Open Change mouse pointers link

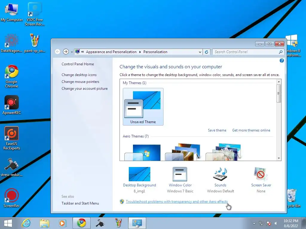(x=80, y=82)
